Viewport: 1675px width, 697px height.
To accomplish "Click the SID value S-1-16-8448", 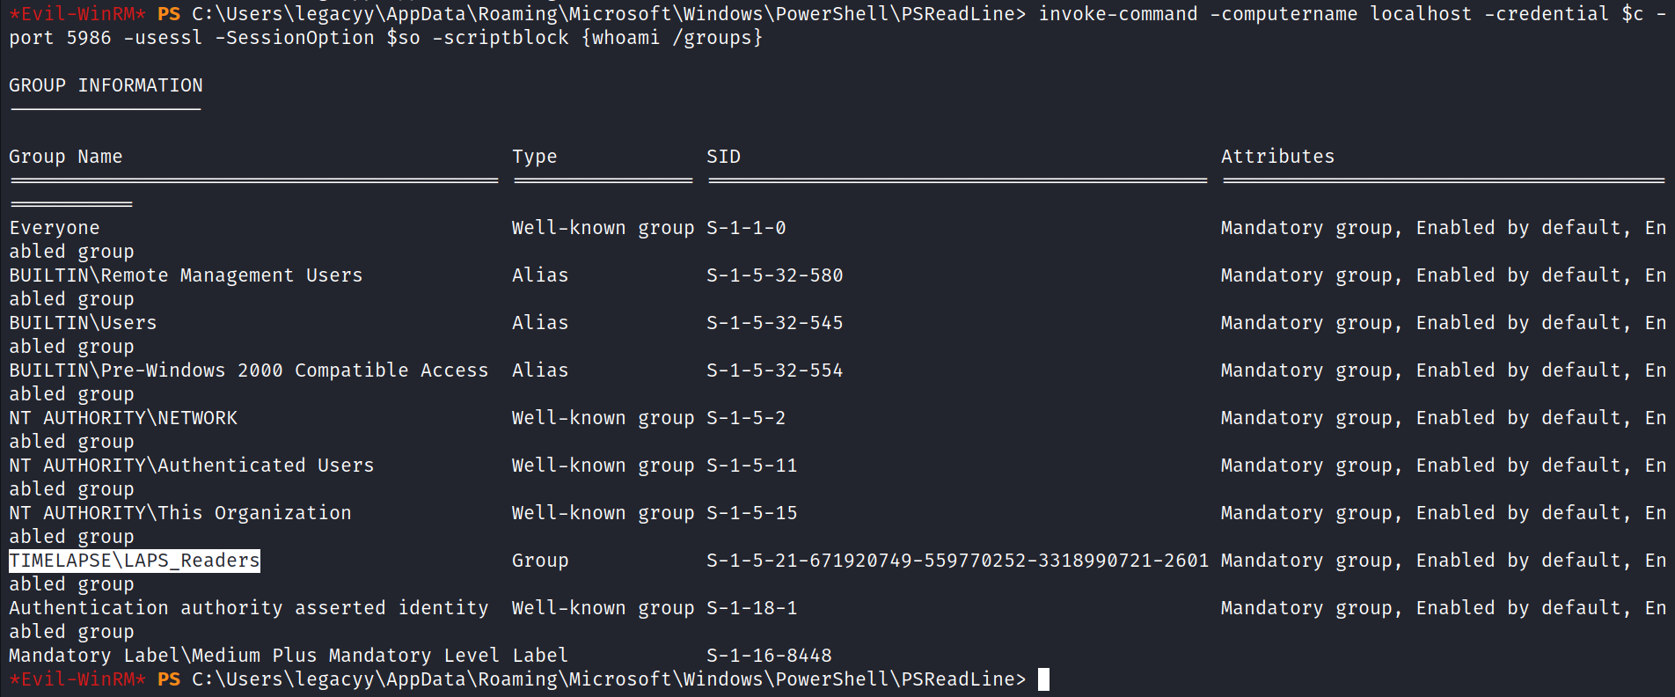I will [769, 656].
